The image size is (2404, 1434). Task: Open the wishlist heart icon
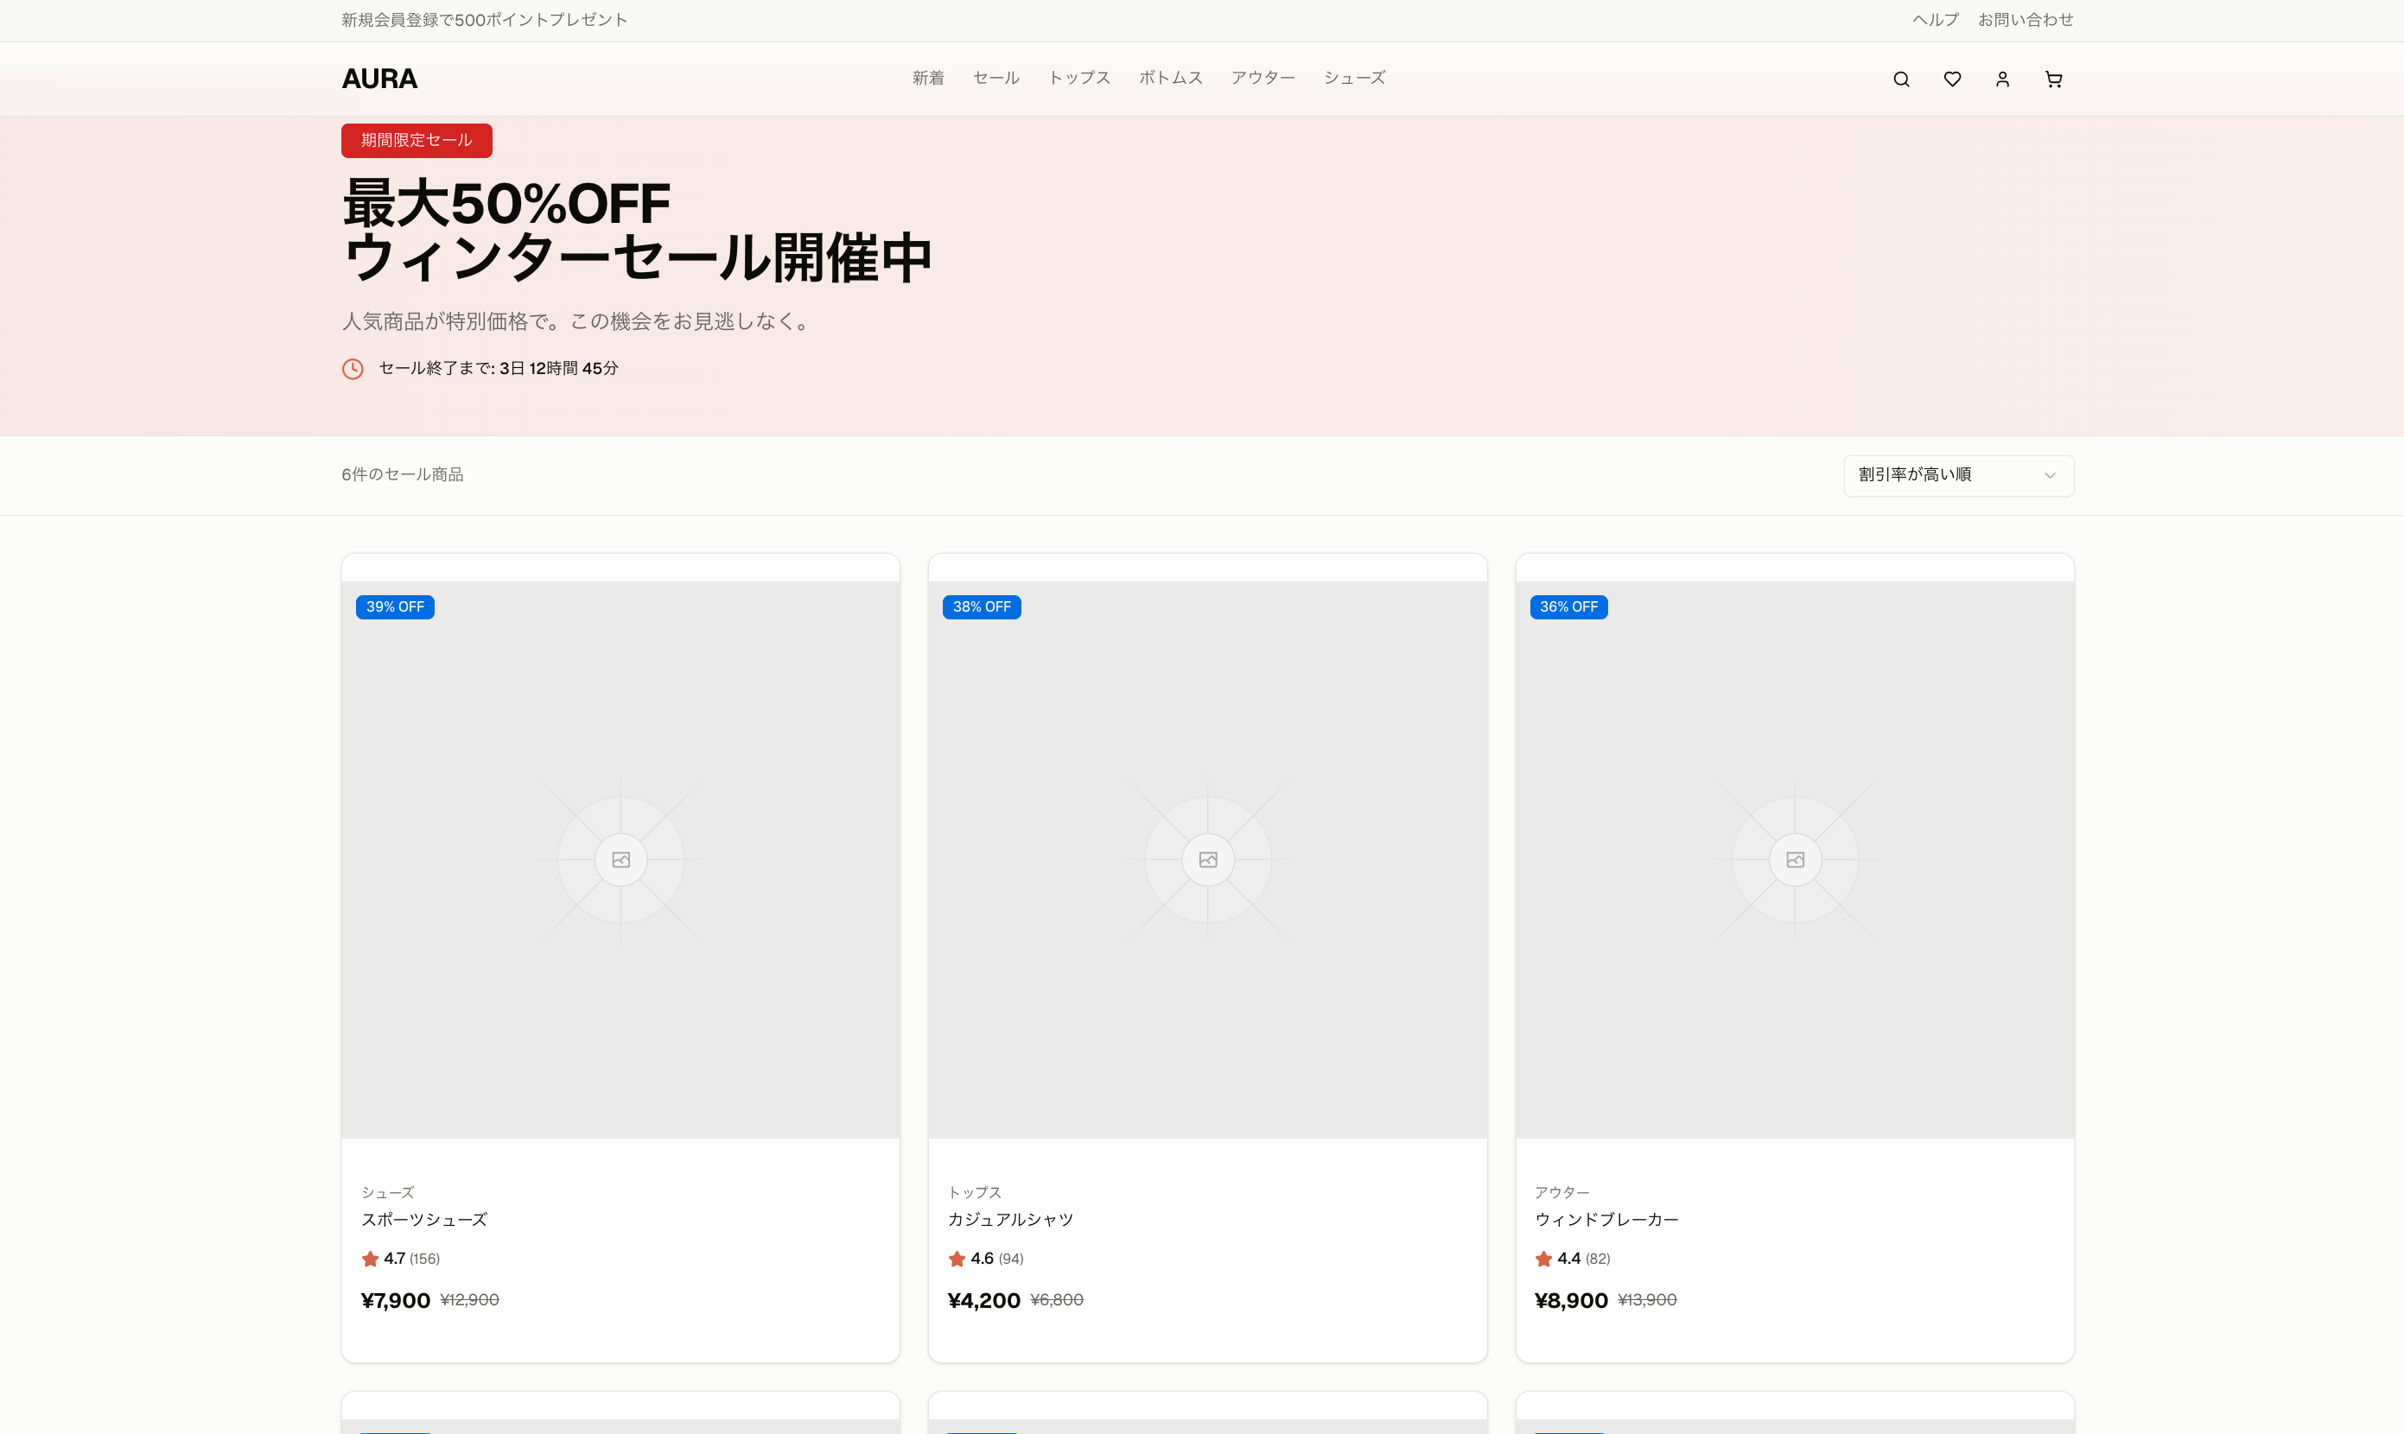(x=1951, y=79)
